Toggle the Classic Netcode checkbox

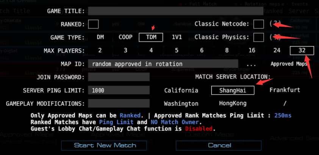point(259,24)
